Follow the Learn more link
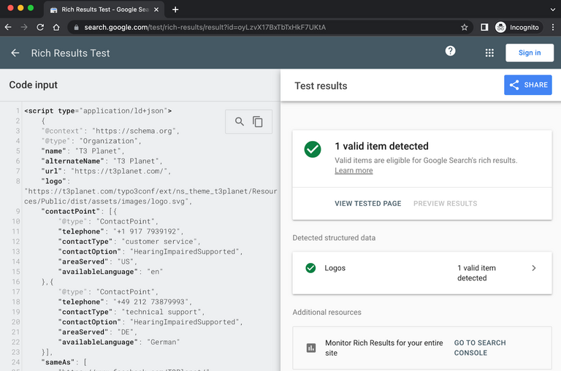Image resolution: width=561 pixels, height=371 pixels. pyautogui.click(x=354, y=170)
